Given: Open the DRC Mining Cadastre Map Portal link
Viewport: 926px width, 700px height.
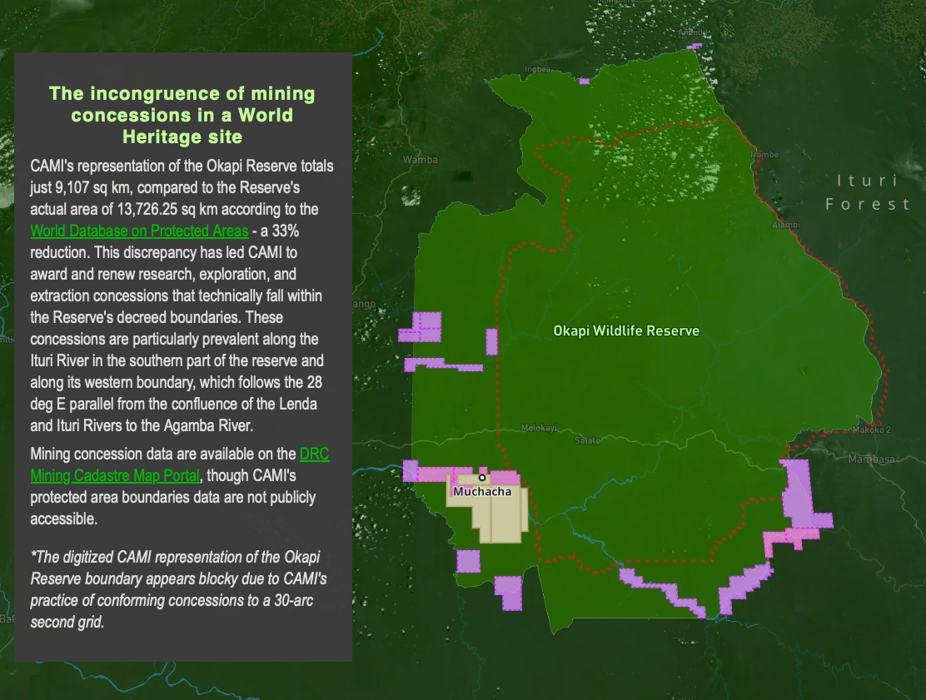Looking at the screenshot, I should pyautogui.click(x=115, y=475).
